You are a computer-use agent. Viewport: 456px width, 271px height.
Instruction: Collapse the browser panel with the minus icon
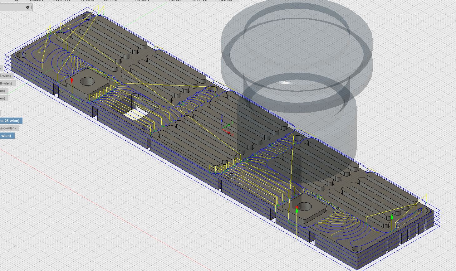[27, 7]
